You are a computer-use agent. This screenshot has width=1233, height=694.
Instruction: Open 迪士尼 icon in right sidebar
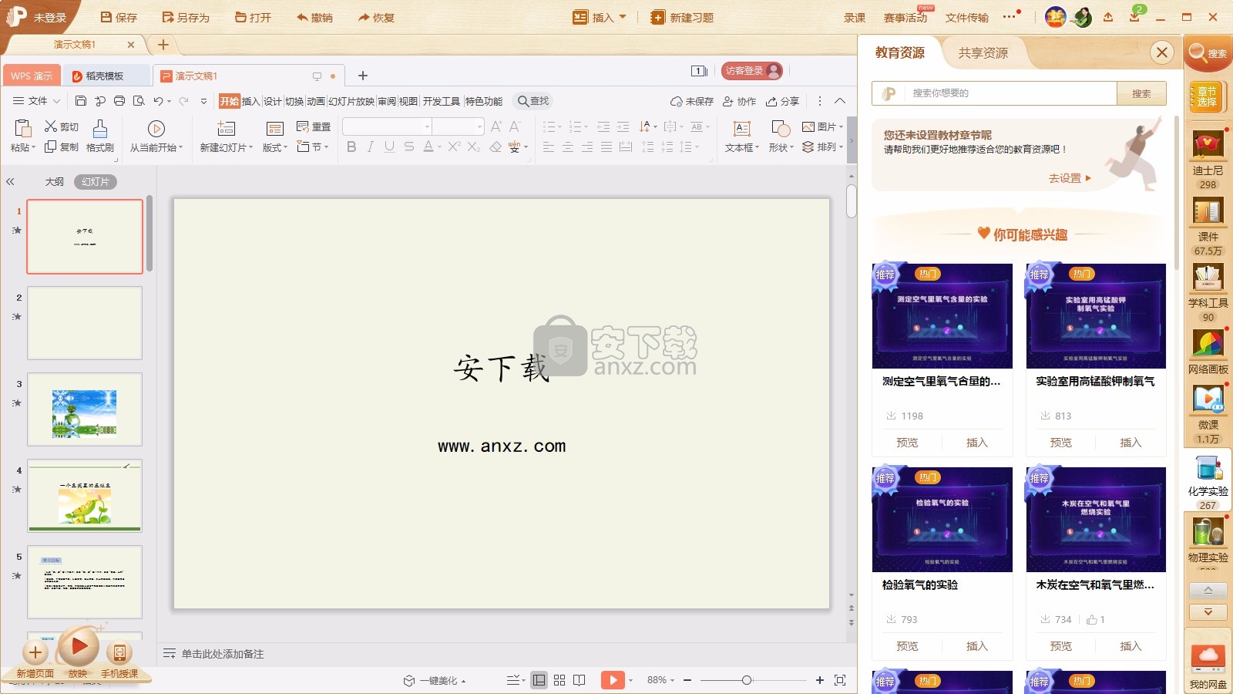(x=1208, y=145)
